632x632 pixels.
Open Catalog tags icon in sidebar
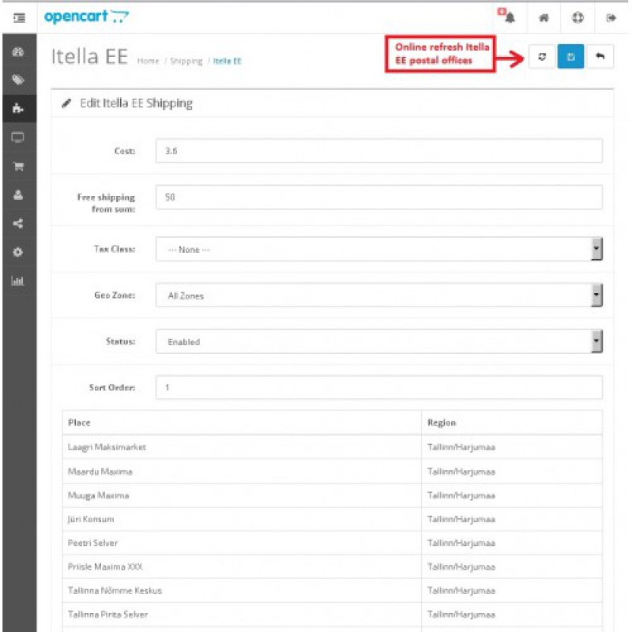[x=18, y=80]
